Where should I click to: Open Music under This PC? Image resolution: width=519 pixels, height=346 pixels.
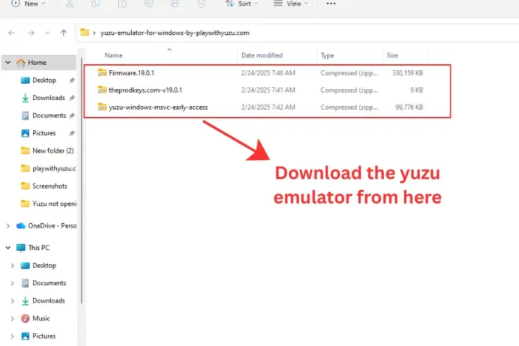(x=41, y=318)
